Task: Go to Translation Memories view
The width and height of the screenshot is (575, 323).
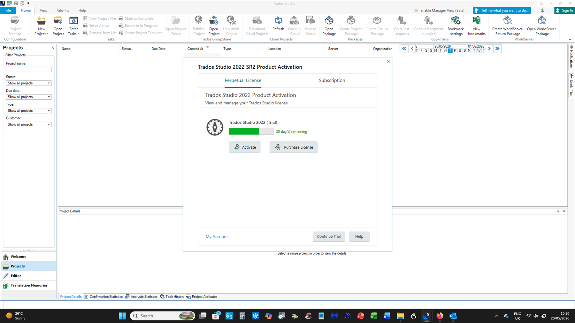Action: [29, 285]
